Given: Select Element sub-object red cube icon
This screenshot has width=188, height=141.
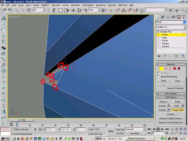Looking at the screenshot, I should pyautogui.click(x=179, y=68).
